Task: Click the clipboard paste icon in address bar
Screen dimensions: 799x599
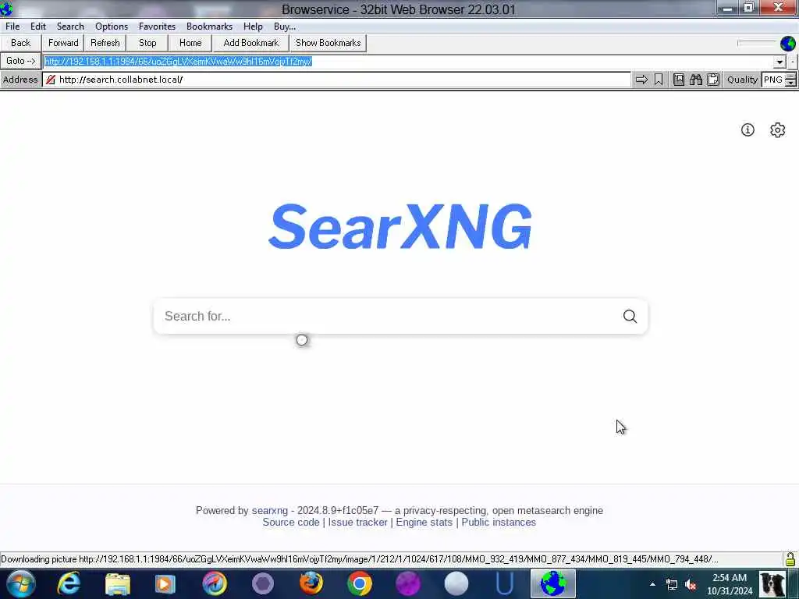Action: (x=713, y=80)
